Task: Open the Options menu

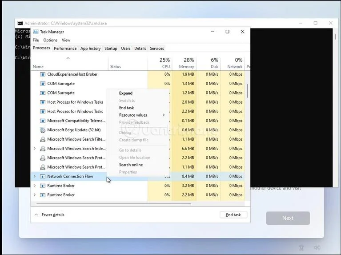Action: [x=50, y=40]
